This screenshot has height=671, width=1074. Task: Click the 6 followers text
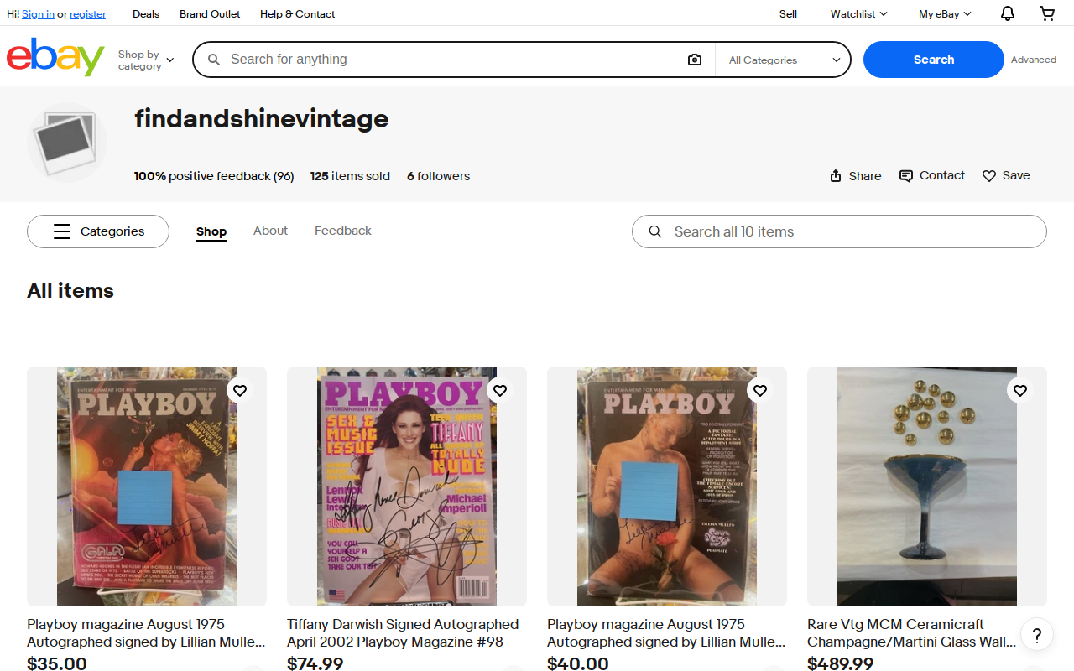(438, 176)
